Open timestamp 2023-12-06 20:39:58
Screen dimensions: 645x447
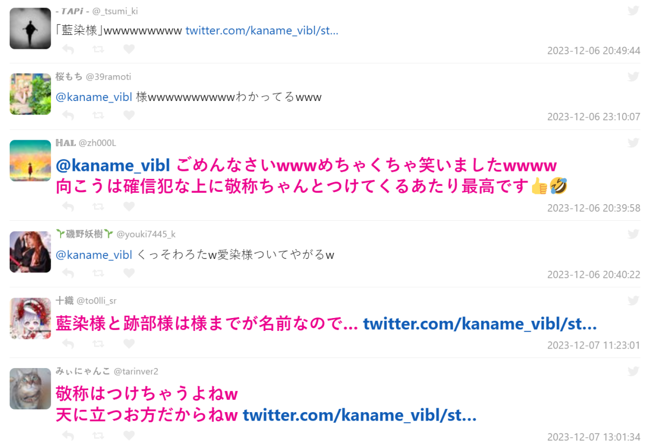[594, 208]
